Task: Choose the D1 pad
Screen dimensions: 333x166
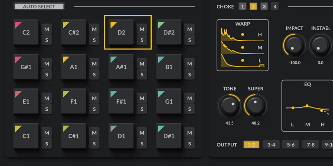Action: click(121, 136)
